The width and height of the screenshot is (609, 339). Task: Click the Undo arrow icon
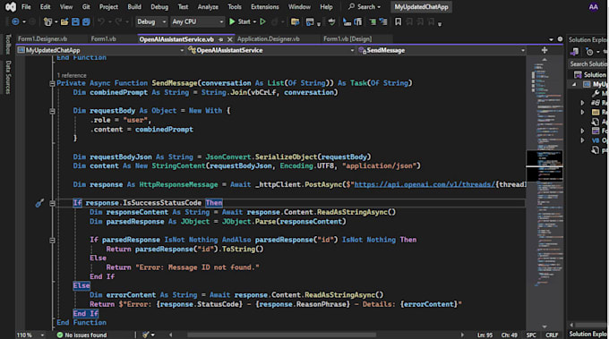tap(101, 21)
